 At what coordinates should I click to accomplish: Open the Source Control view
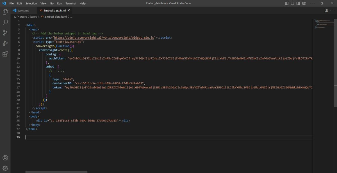pyautogui.click(x=5, y=33)
